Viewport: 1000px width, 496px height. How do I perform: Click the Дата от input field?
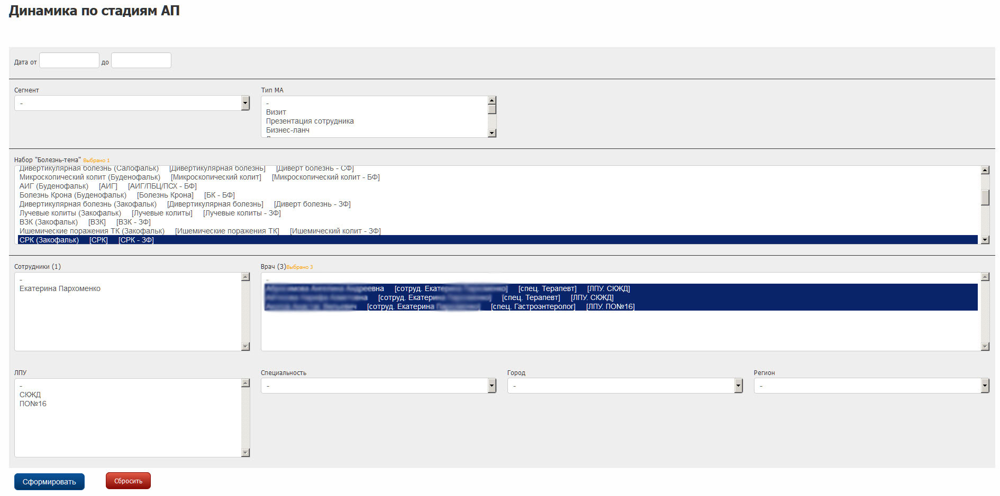point(69,61)
